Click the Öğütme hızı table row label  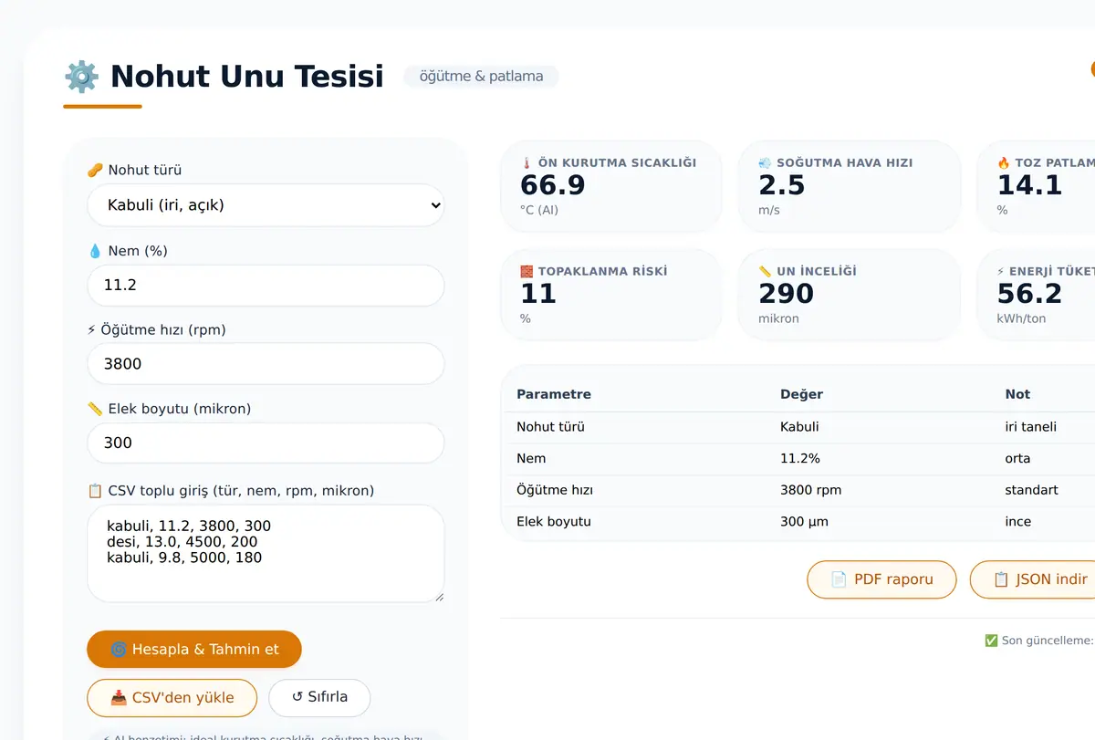click(x=555, y=490)
